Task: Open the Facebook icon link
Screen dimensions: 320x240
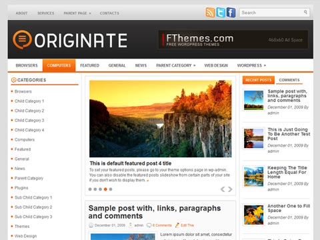Action: point(231,13)
